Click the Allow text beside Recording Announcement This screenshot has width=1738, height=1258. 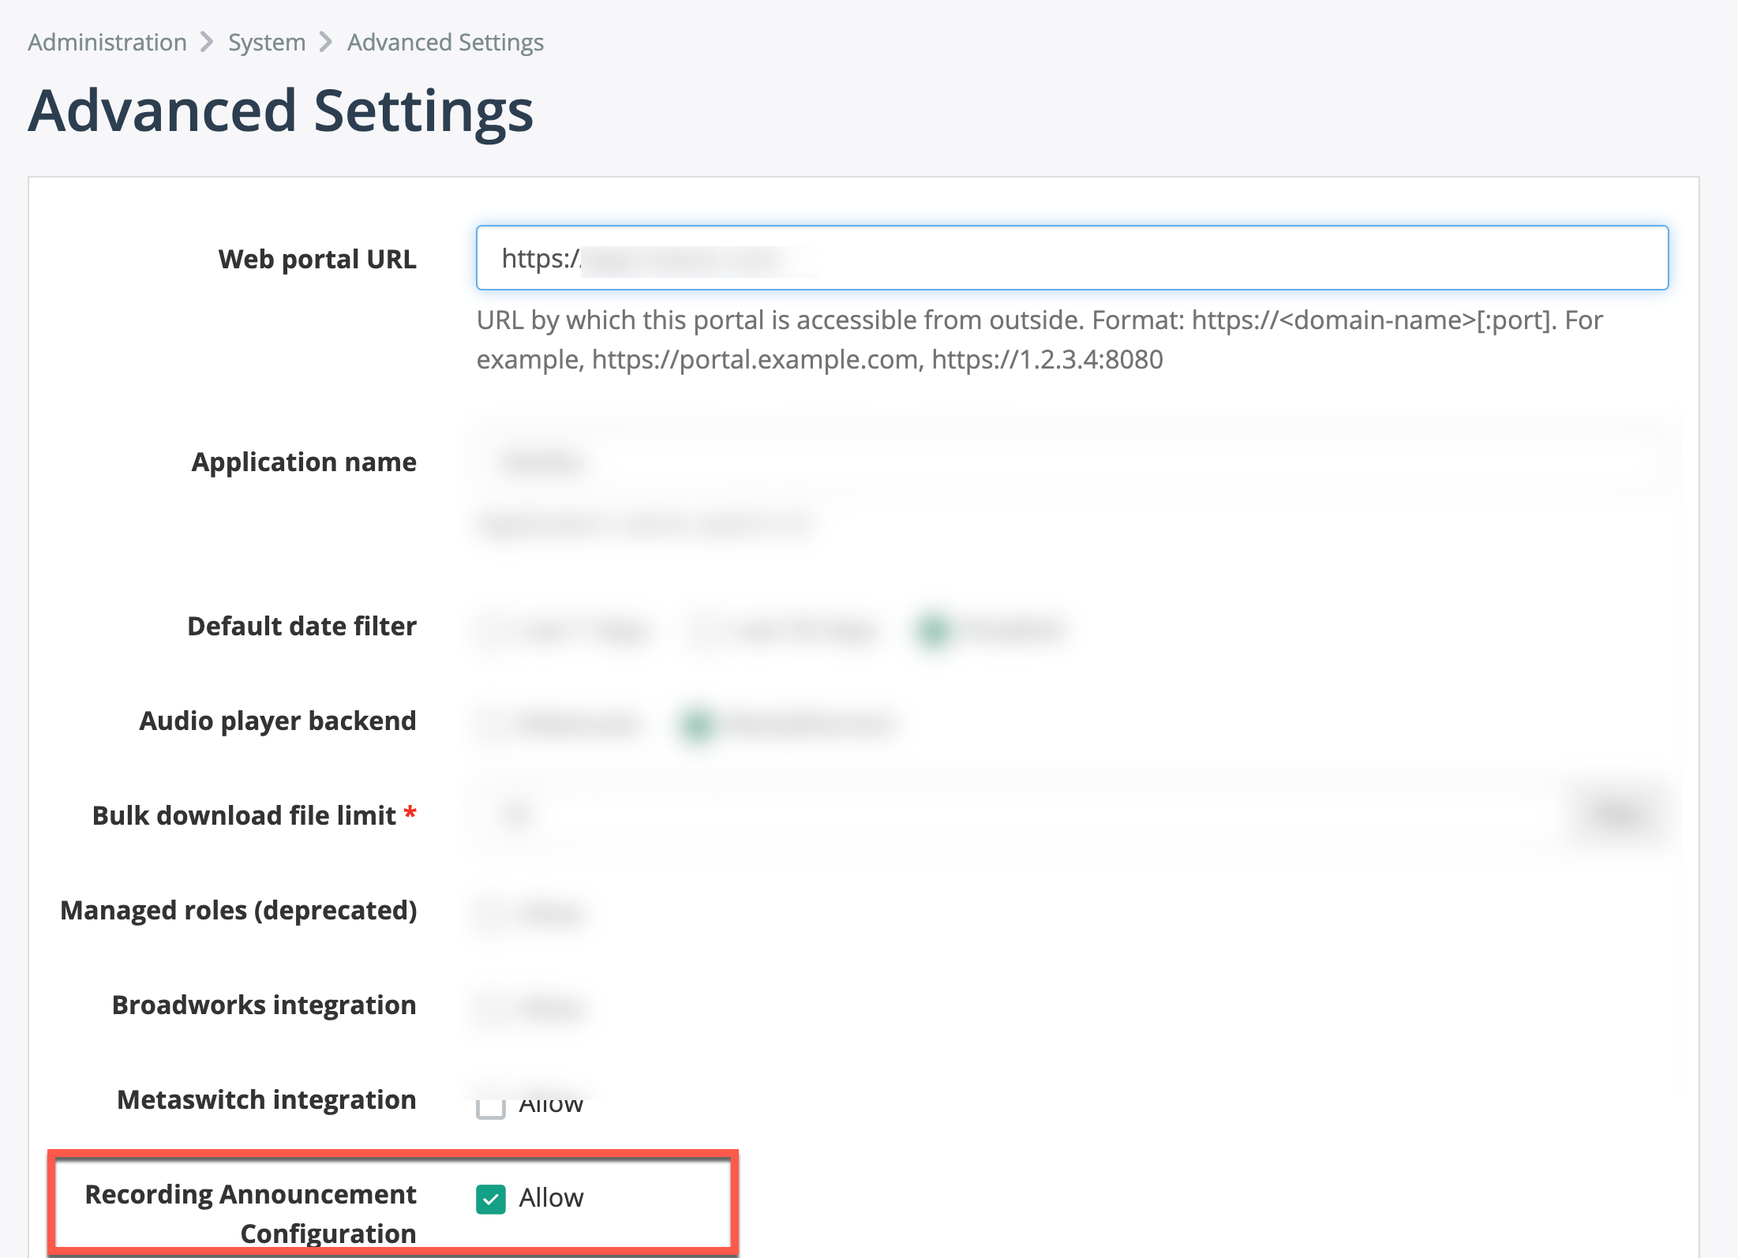tap(551, 1198)
